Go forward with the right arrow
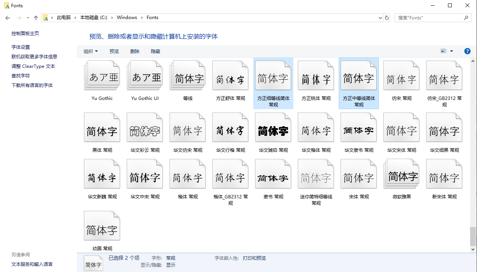This screenshot has height=272, width=477. pyautogui.click(x=19, y=18)
